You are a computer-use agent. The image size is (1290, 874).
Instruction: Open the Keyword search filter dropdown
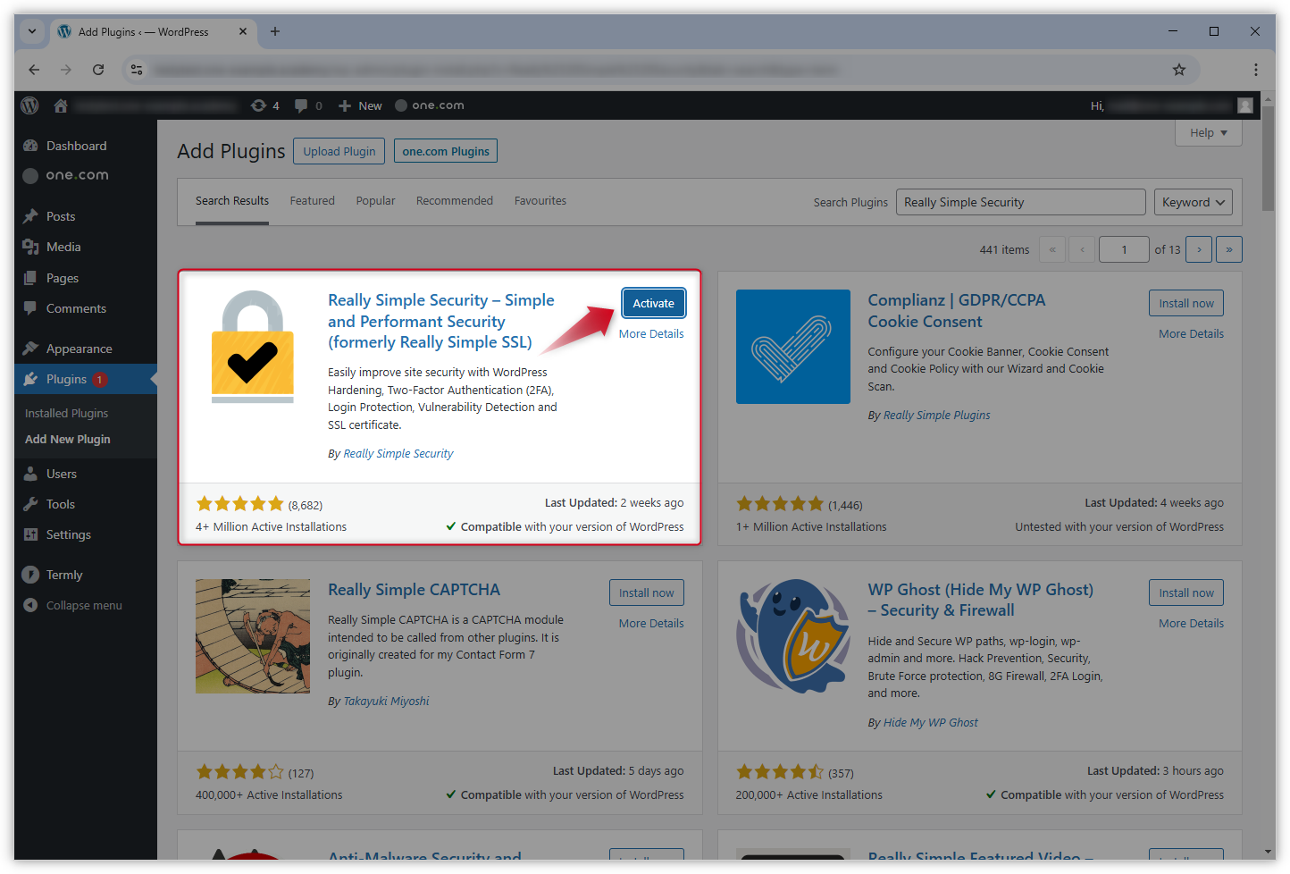click(x=1193, y=202)
